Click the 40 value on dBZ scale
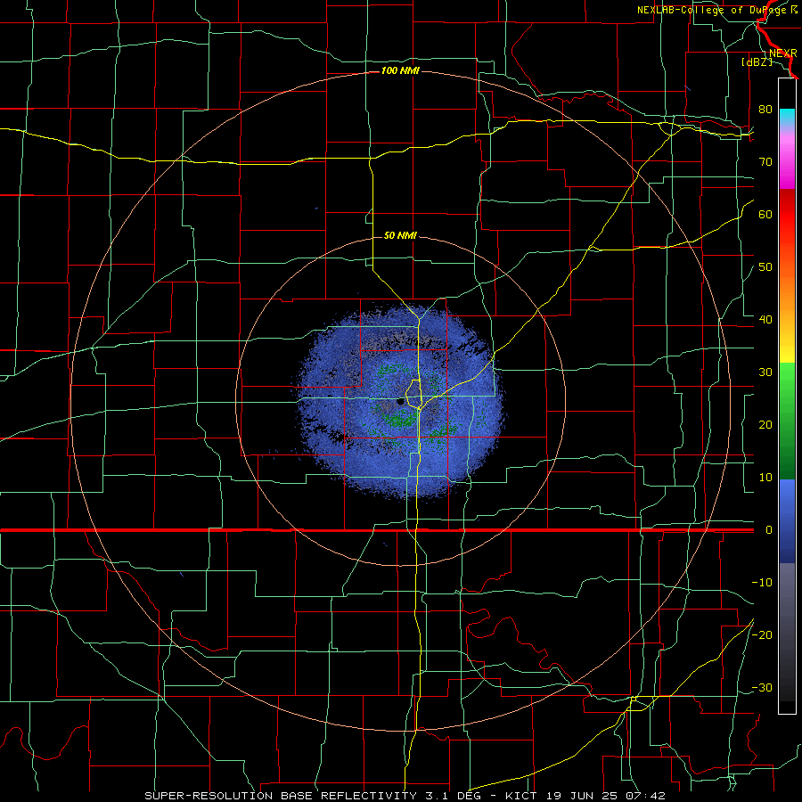The width and height of the screenshot is (802, 802). 765,320
